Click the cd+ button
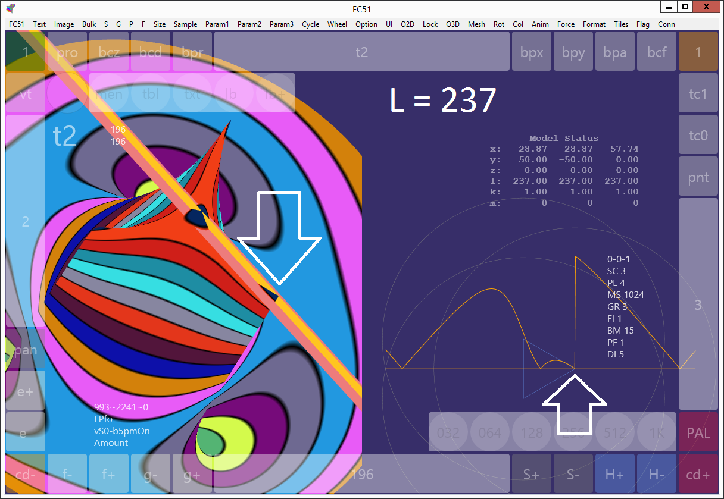724x499 pixels. point(698,474)
